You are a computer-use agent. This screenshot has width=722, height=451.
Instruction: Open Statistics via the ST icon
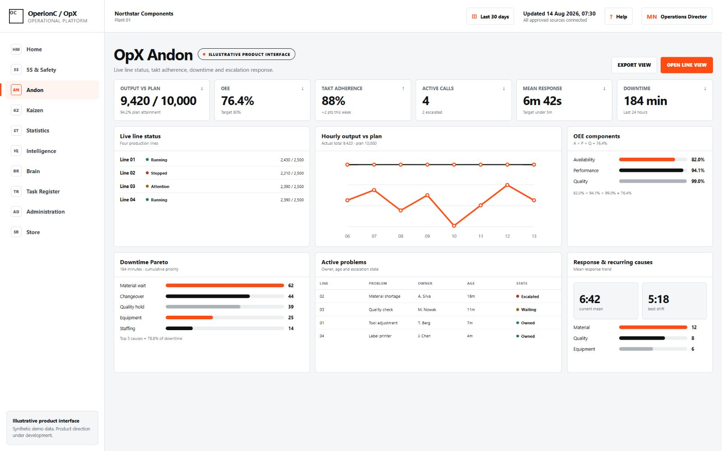(x=16, y=131)
